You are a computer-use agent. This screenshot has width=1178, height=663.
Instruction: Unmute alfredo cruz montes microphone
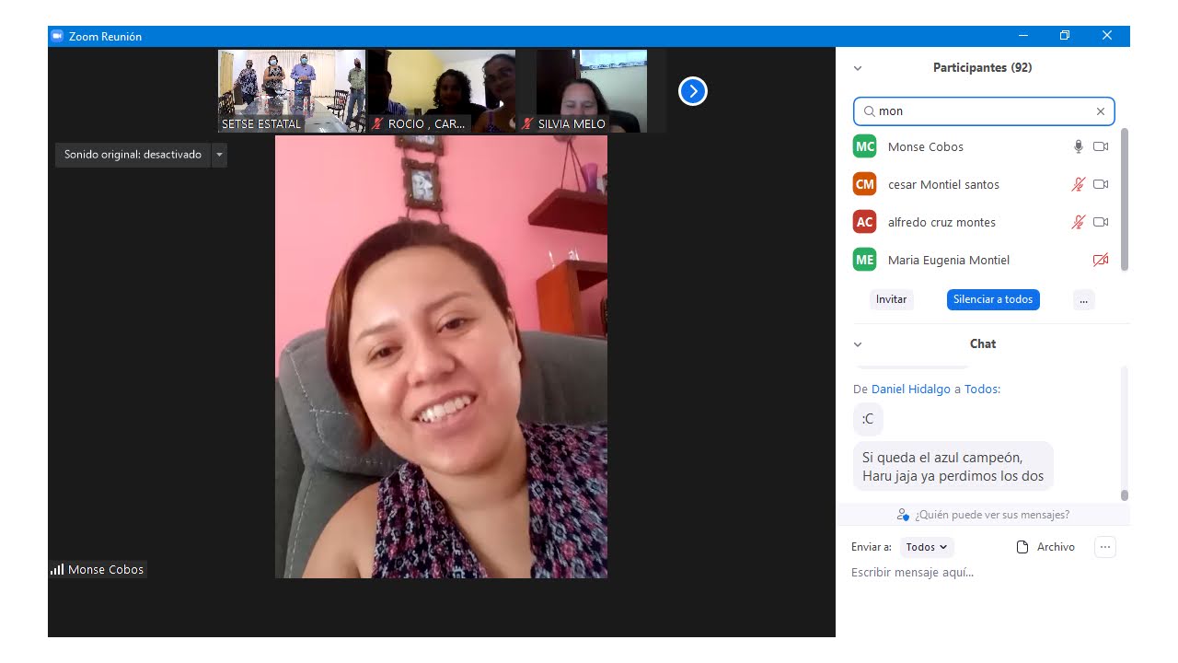pos(1079,222)
